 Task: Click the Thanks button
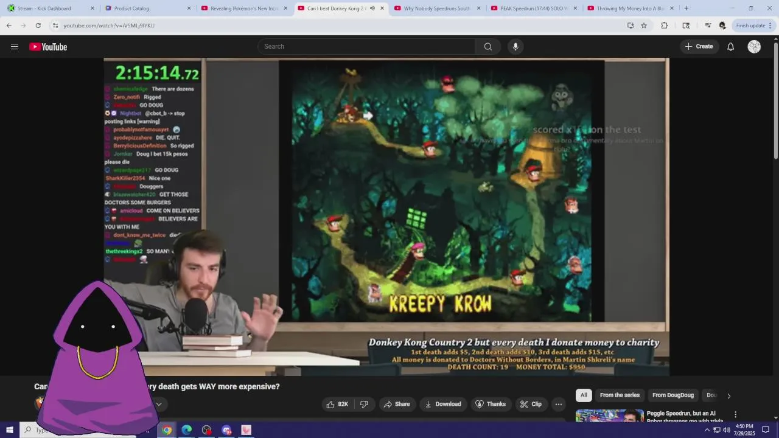[490, 404]
